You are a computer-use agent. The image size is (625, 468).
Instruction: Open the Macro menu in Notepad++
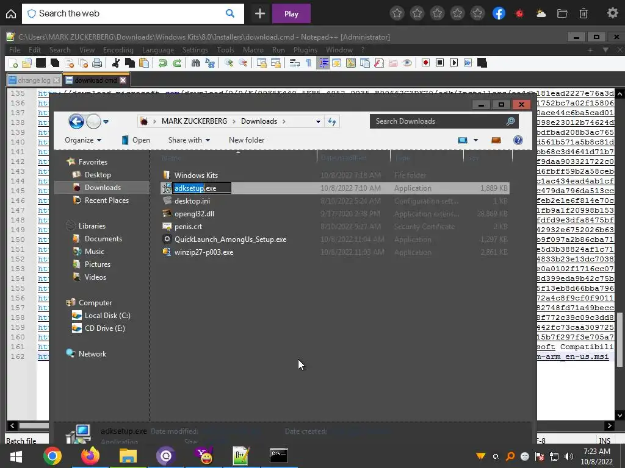[x=253, y=50]
